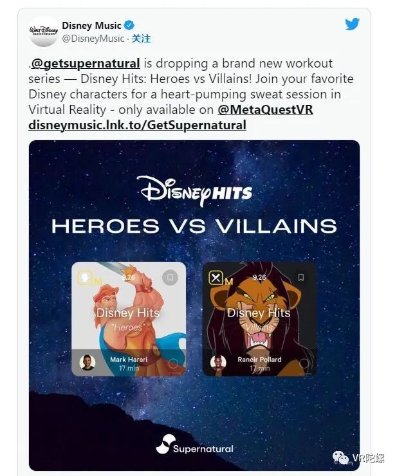
Task: Open the Disney Music profile avatar
Action: click(44, 32)
